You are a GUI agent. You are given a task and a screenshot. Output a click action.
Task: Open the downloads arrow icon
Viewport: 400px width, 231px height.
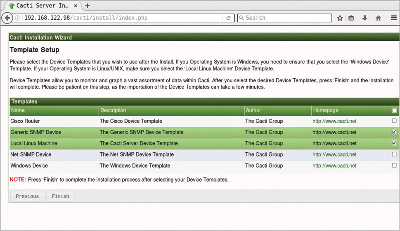[x=364, y=18]
